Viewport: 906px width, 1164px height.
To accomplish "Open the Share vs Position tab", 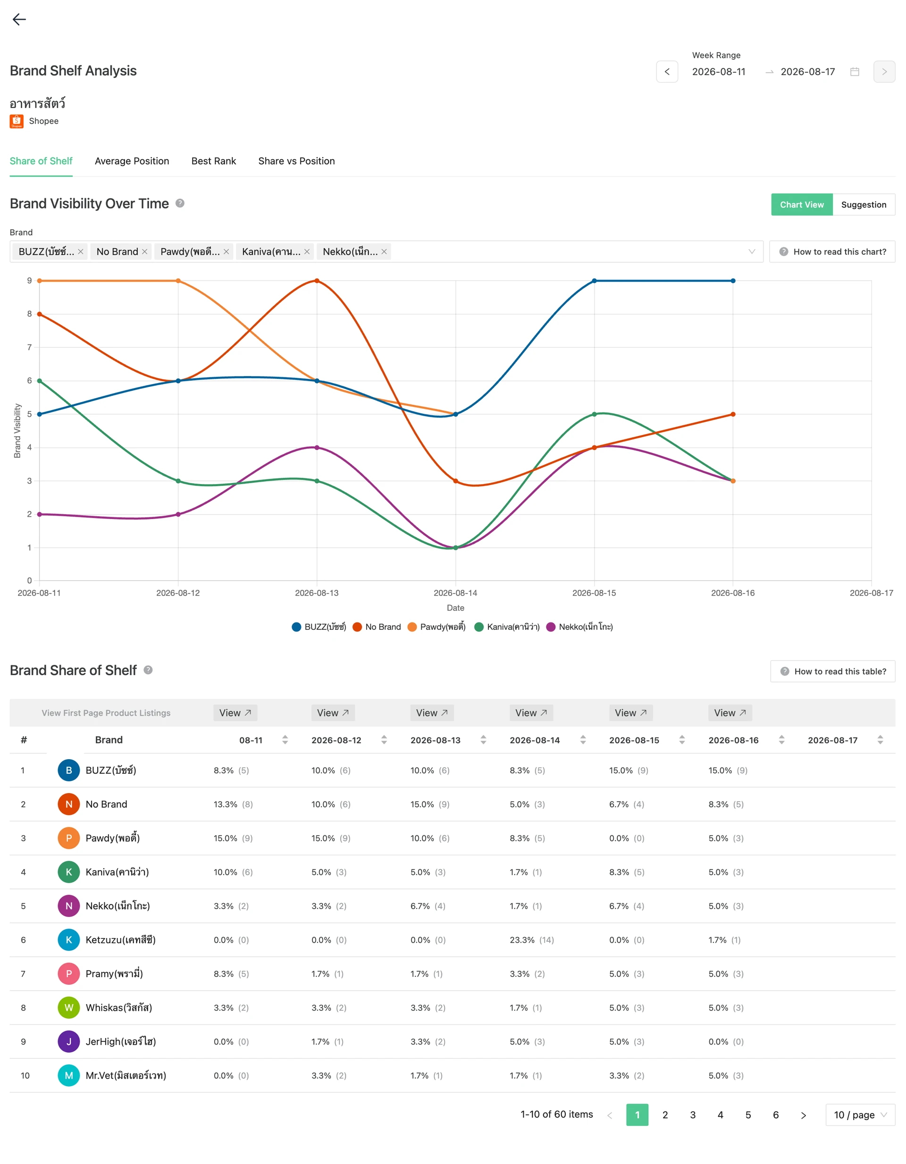I will click(296, 161).
